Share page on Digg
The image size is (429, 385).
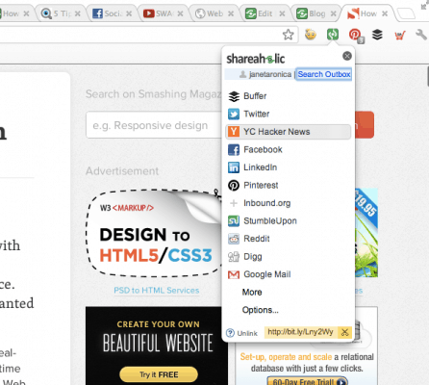click(x=289, y=256)
